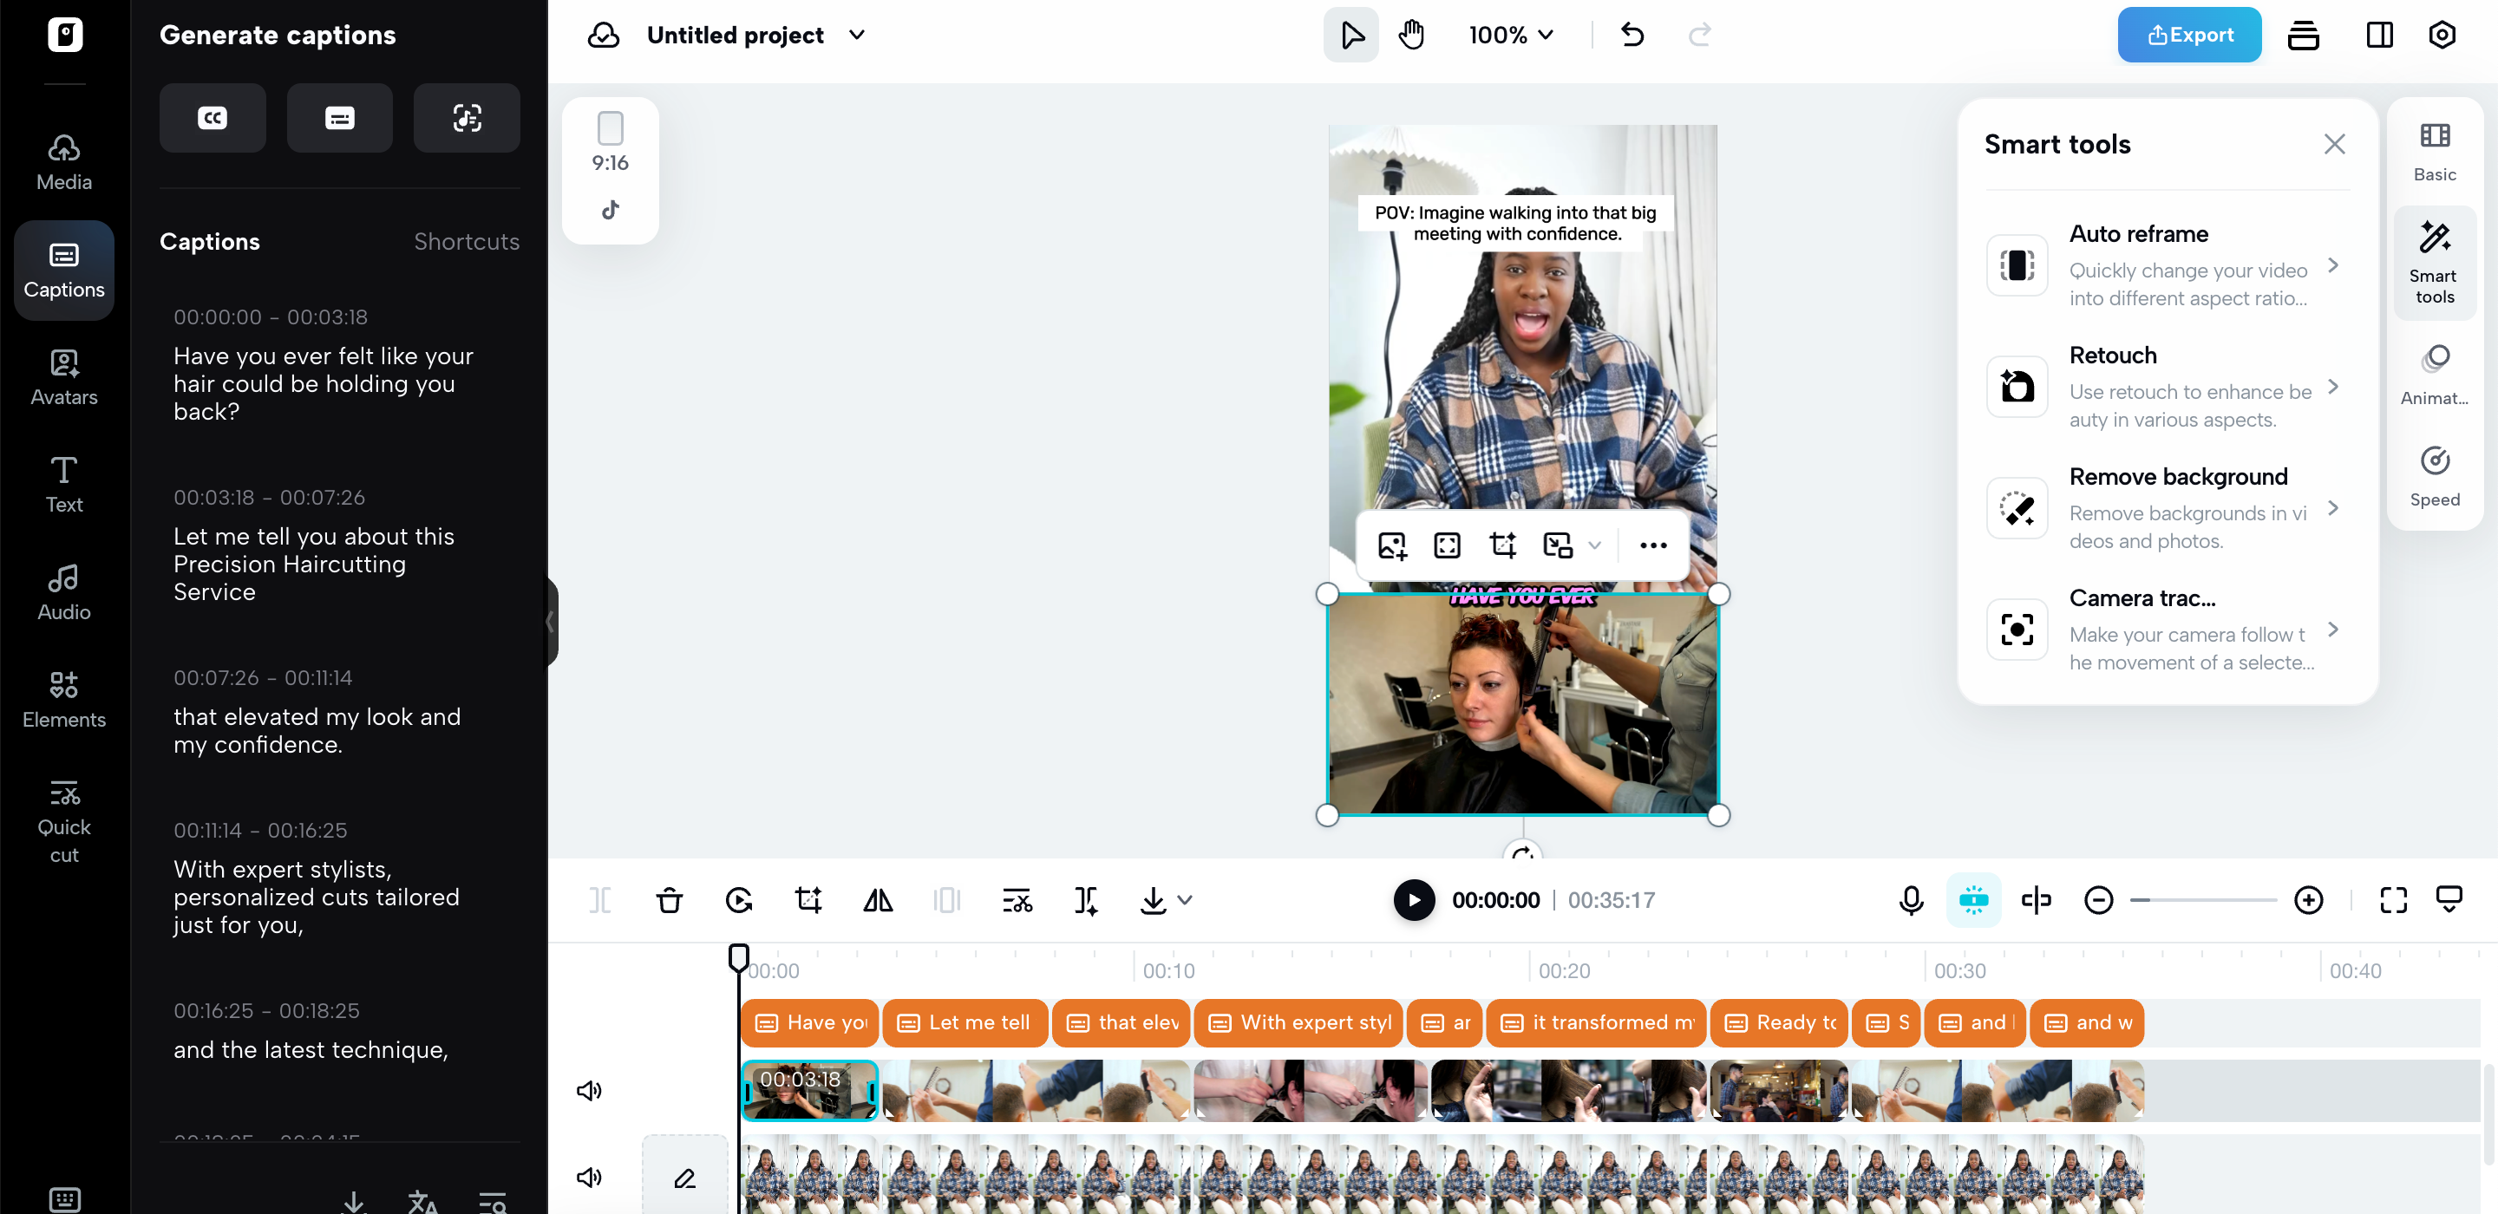Open the Speed panel

(x=2434, y=475)
